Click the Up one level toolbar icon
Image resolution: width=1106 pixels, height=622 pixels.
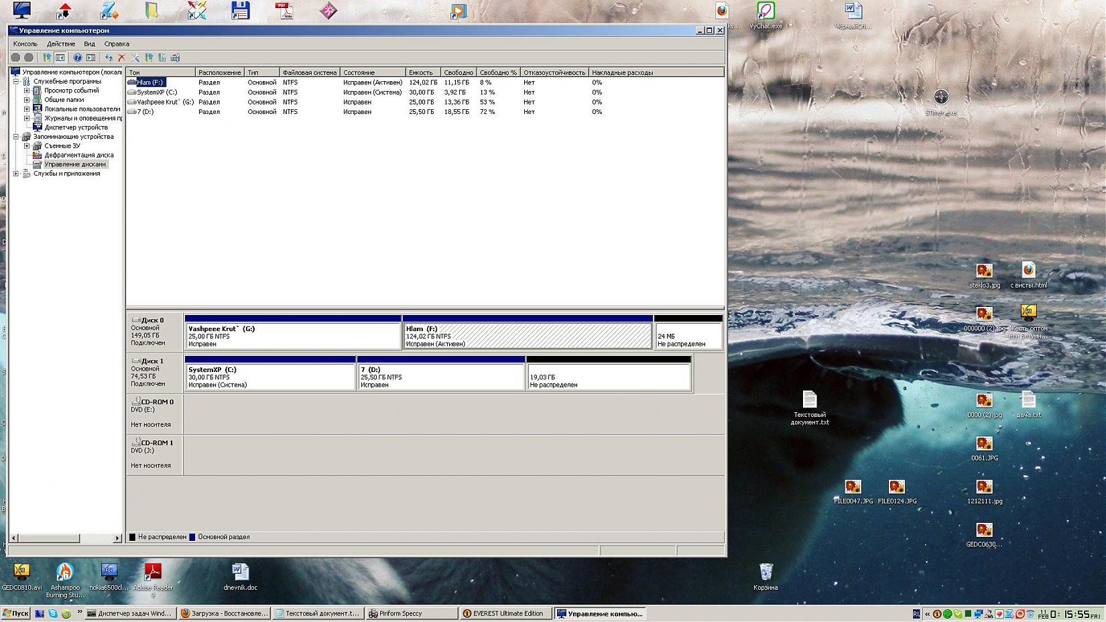47,58
